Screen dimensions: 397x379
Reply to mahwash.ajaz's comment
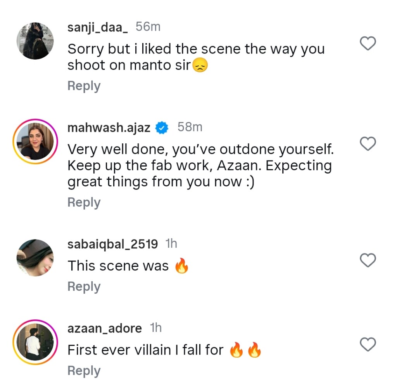84,202
